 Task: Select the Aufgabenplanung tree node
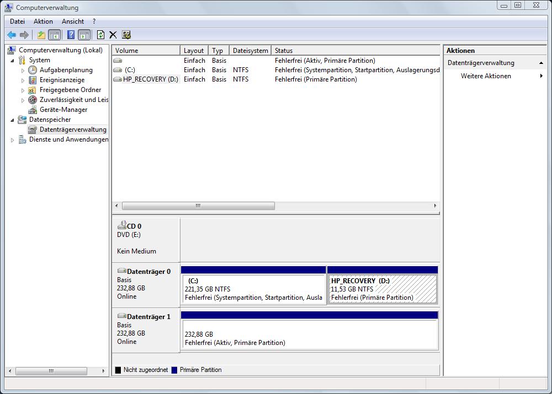[x=66, y=70]
